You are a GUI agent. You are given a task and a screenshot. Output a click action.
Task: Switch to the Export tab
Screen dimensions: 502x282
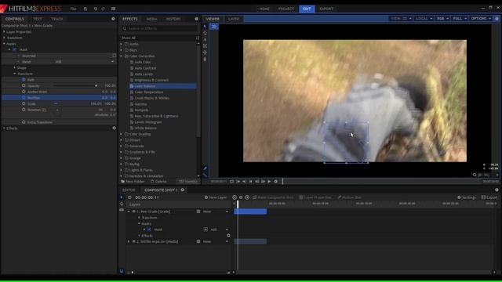click(x=326, y=9)
